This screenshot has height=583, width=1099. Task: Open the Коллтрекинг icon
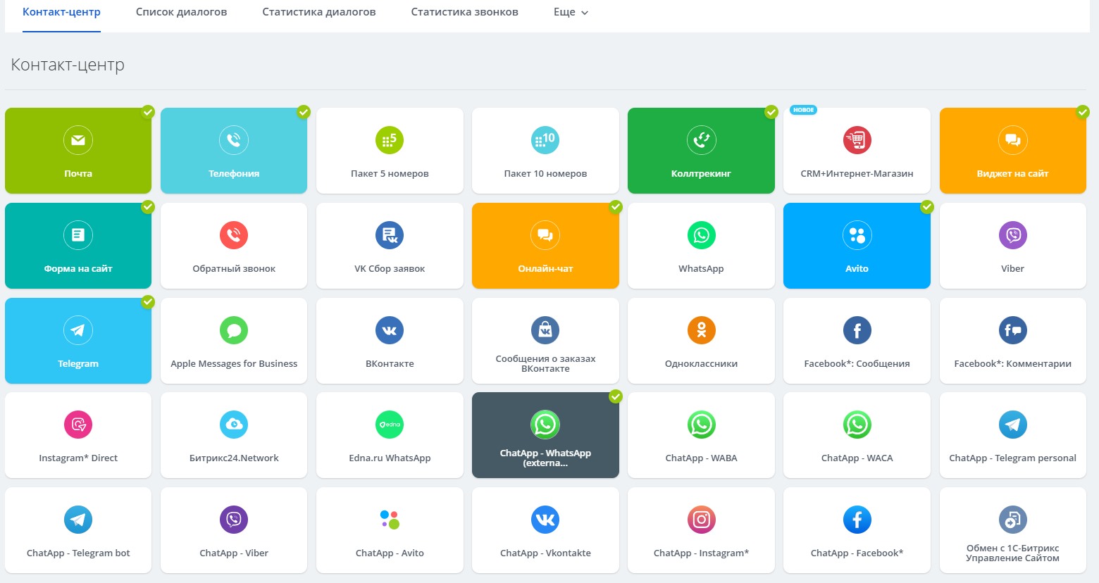pos(701,140)
